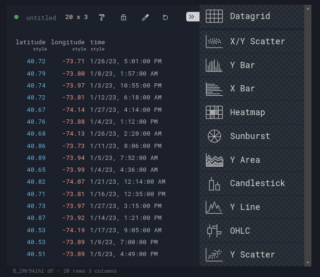Click time cell 1/8/23, 1:57:00 AM
320x277 pixels.
pos(124,74)
